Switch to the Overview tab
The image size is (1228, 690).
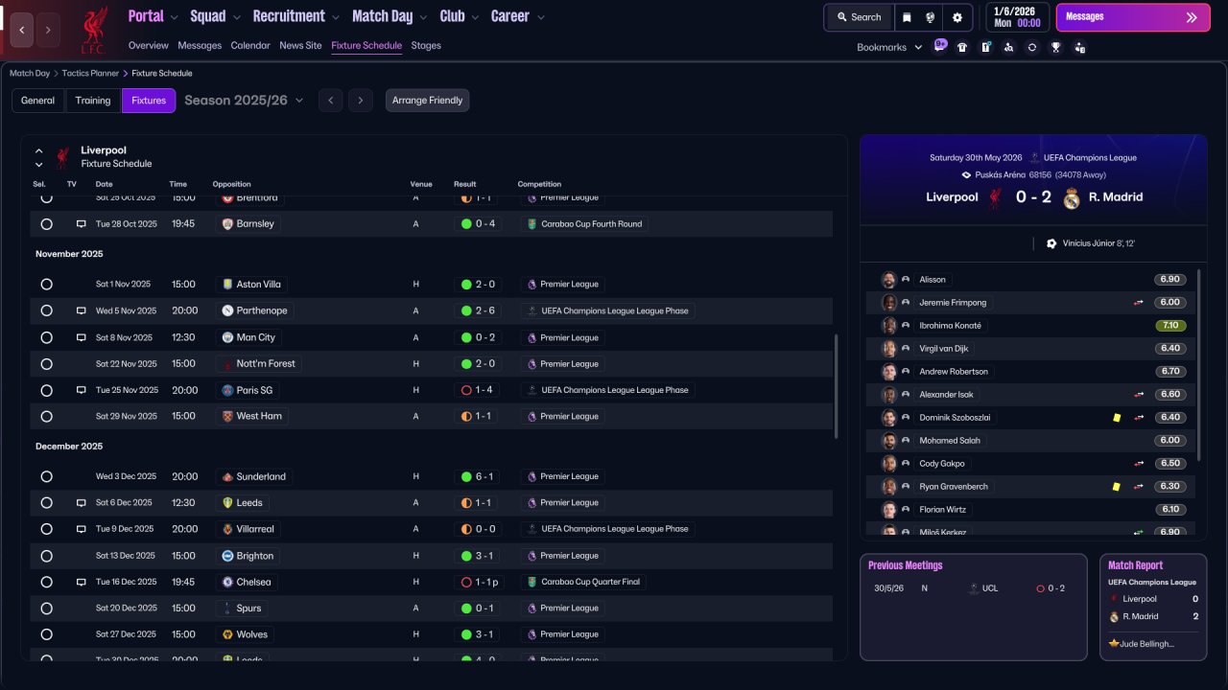tap(149, 46)
